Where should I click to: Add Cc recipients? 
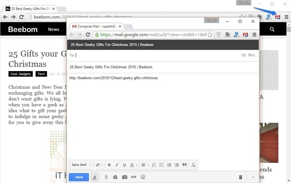[x=244, y=55]
